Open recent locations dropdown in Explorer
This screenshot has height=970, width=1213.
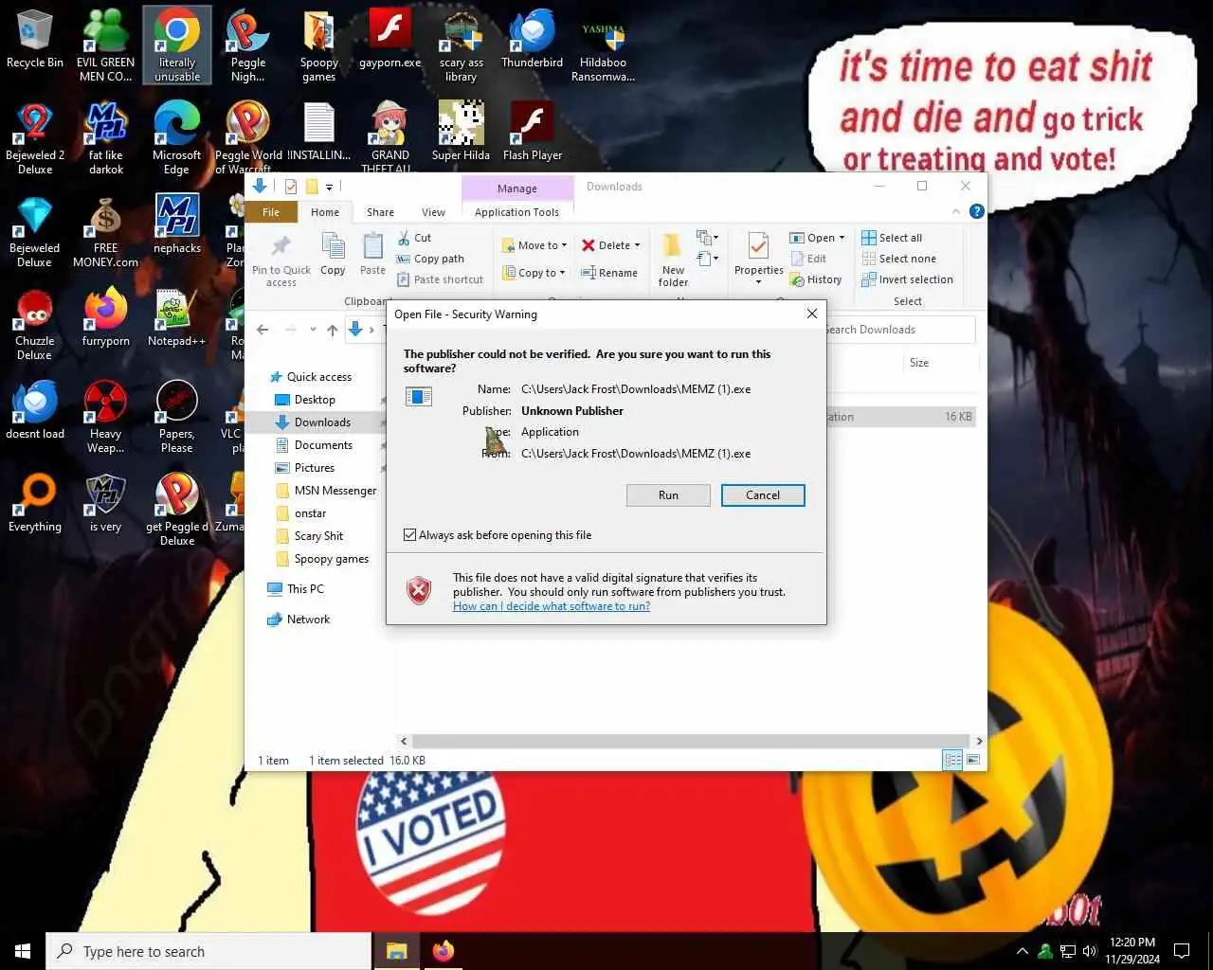coord(313,330)
